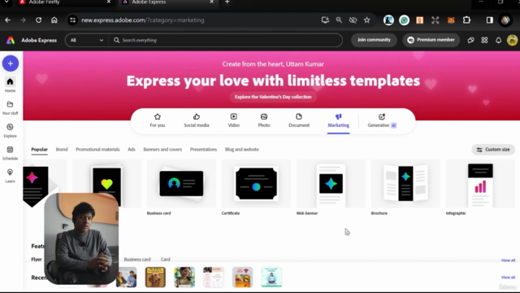The width and height of the screenshot is (520, 293).
Task: Open Your stuff in the sidebar
Action: (10, 107)
